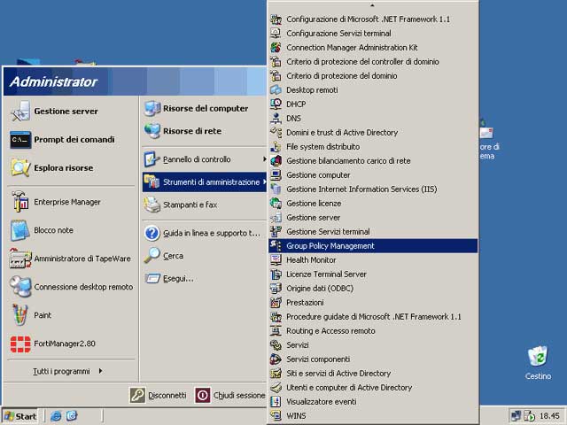The image size is (567, 425).
Task: Open Health Monitor entry
Action: pos(373,259)
